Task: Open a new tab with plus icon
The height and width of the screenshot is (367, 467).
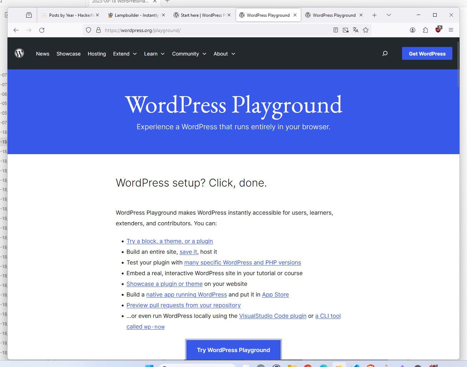Action: coord(374,15)
